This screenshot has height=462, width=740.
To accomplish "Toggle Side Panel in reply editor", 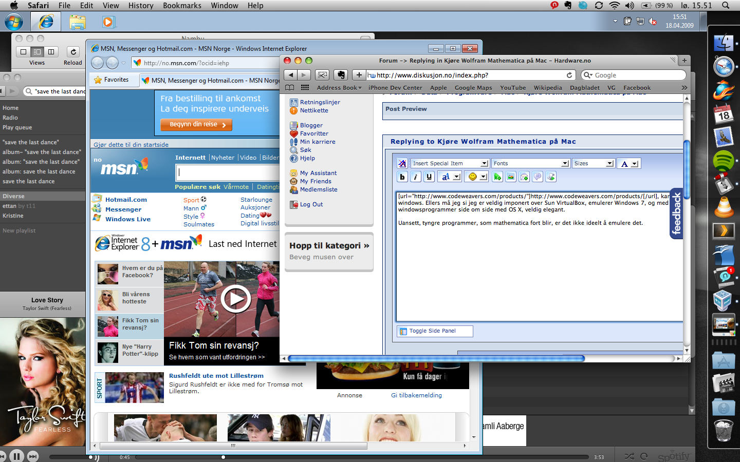I will pos(435,331).
